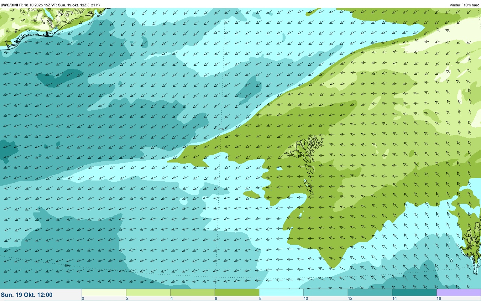Screen dimensions: 481x301
Task: Click the '(+21 h)' forecast offset text
Action: [94, 5]
